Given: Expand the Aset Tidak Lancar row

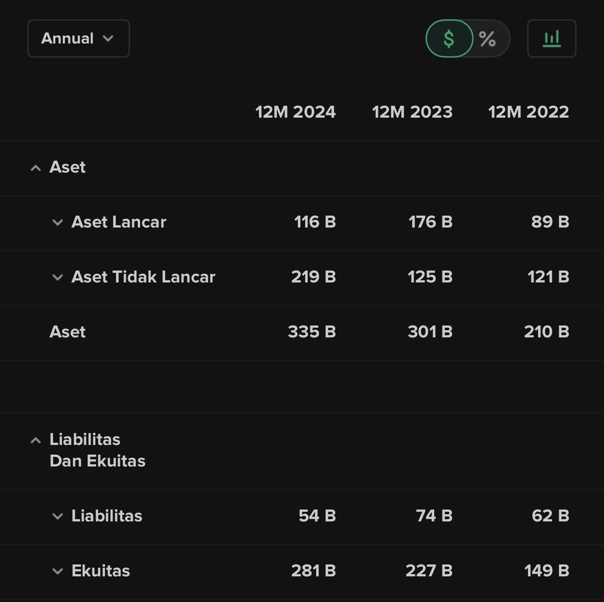Looking at the screenshot, I should pyautogui.click(x=58, y=277).
